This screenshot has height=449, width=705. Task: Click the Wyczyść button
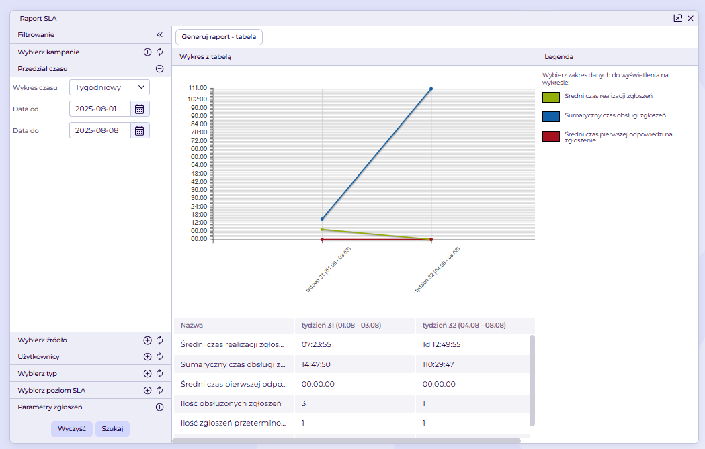pos(72,429)
